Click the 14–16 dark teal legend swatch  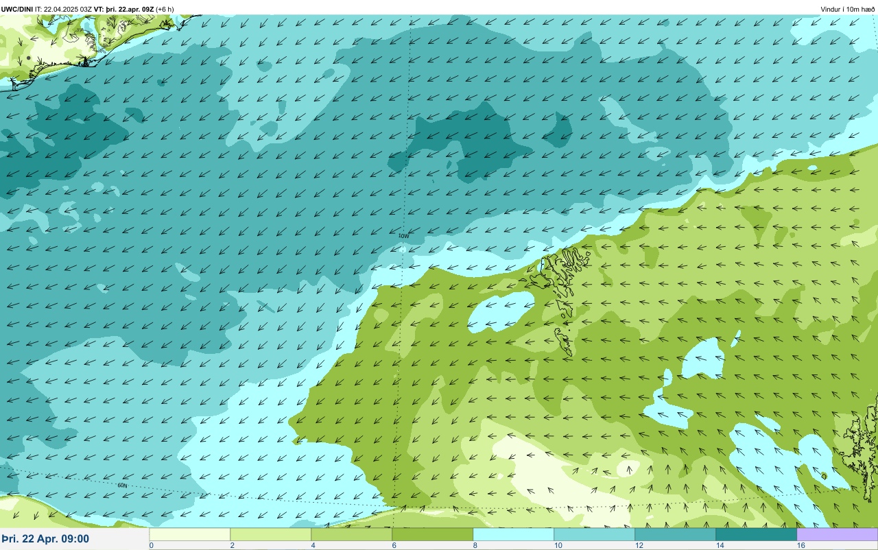[757, 534]
